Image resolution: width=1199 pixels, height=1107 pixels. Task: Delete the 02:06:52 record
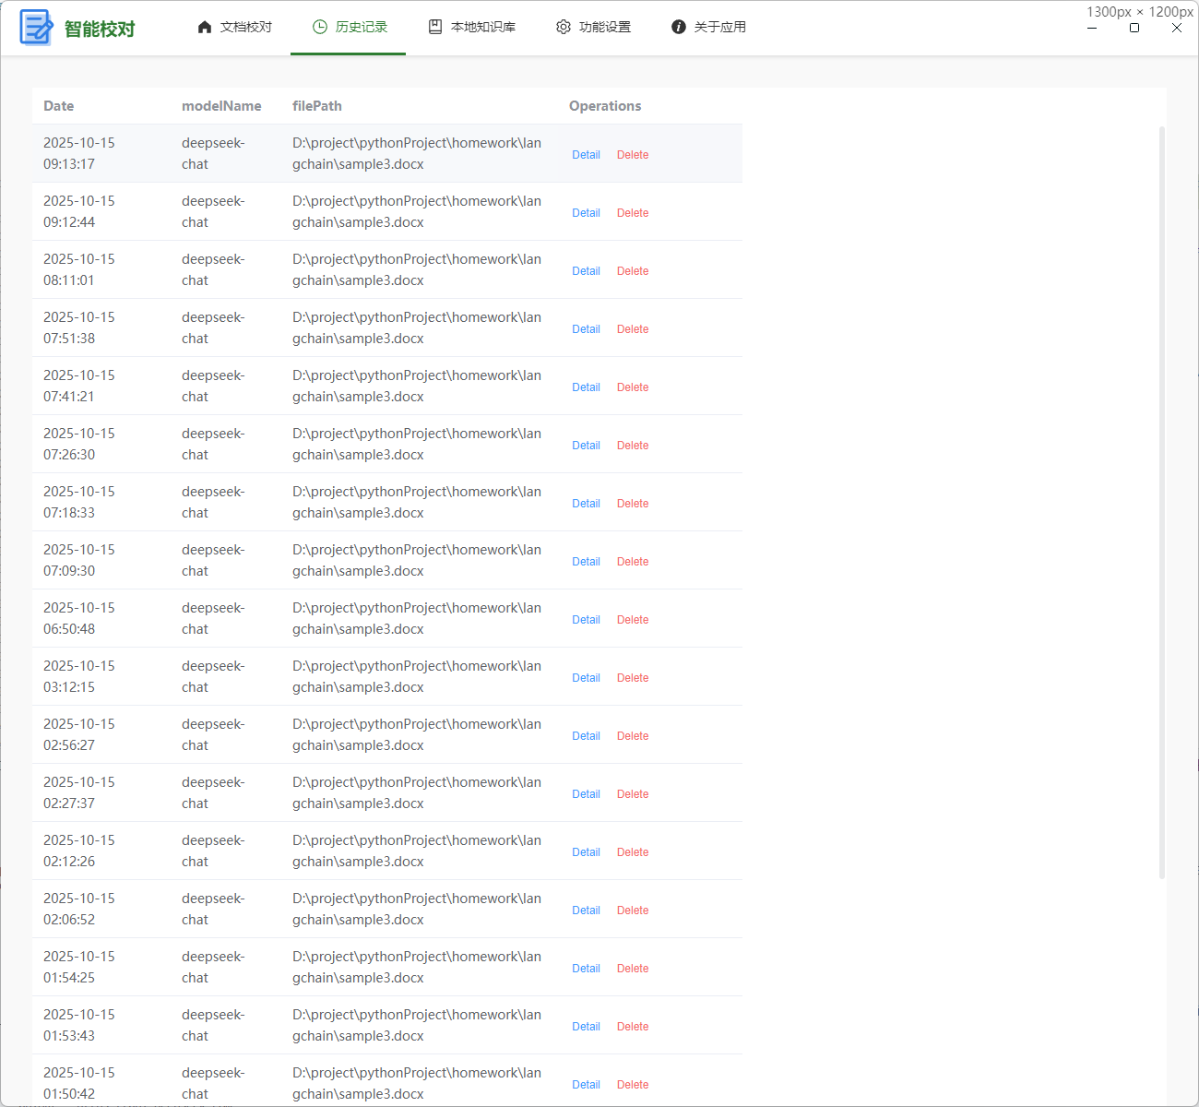[633, 911]
